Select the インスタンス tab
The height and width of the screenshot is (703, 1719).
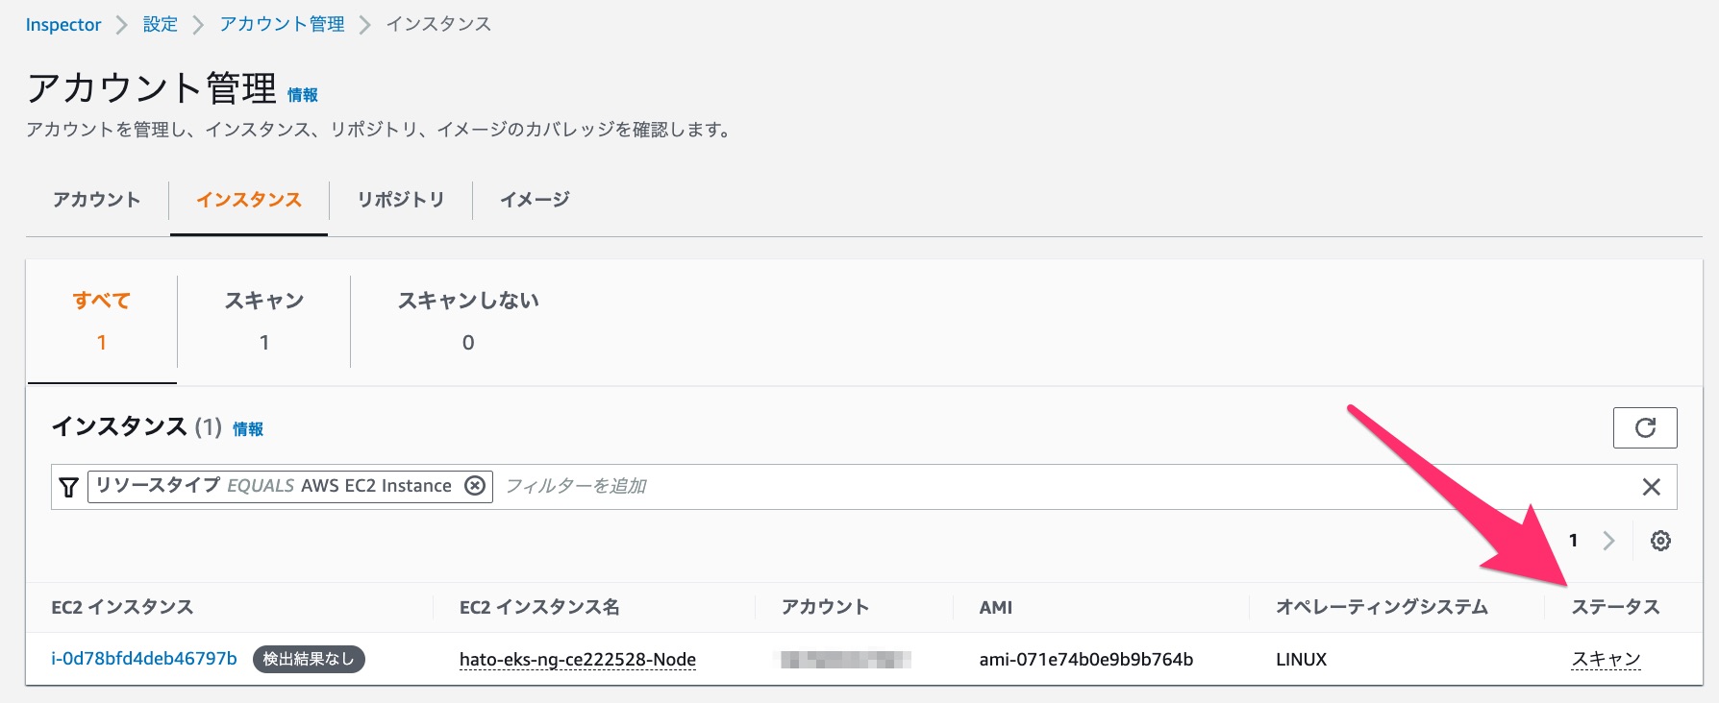[248, 201]
